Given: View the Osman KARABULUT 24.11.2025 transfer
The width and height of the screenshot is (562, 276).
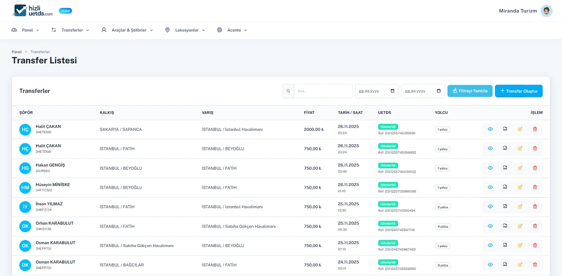Looking at the screenshot, I should [x=490, y=265].
